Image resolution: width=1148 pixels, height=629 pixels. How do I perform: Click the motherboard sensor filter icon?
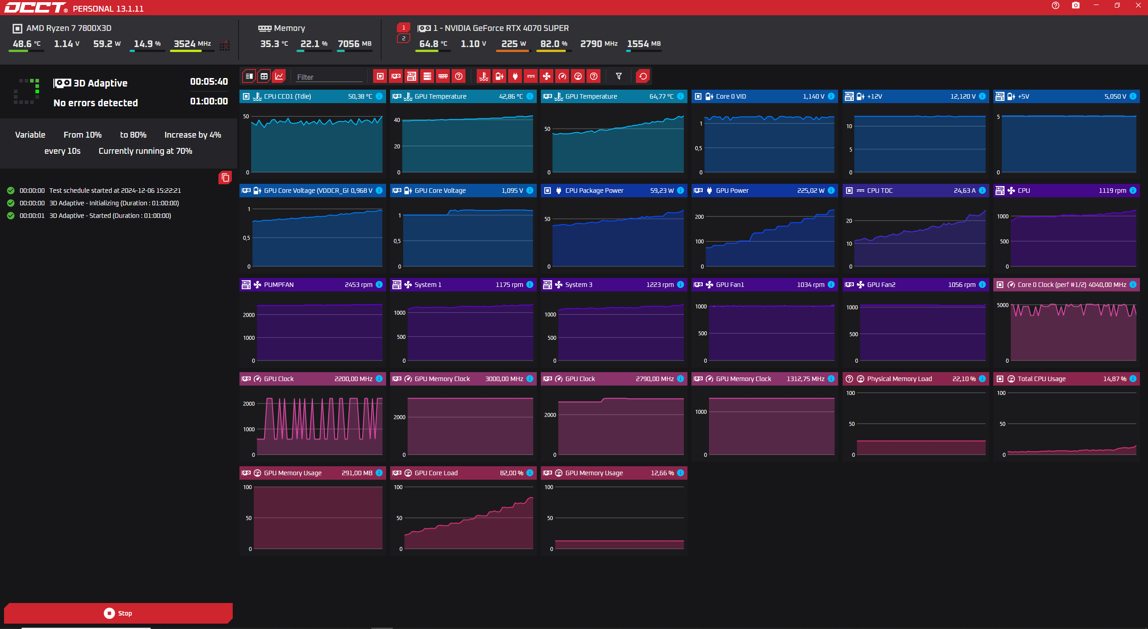[x=411, y=76]
